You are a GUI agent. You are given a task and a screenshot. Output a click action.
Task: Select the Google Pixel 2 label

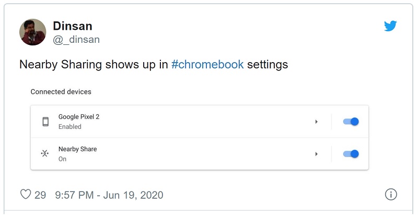tap(78, 117)
